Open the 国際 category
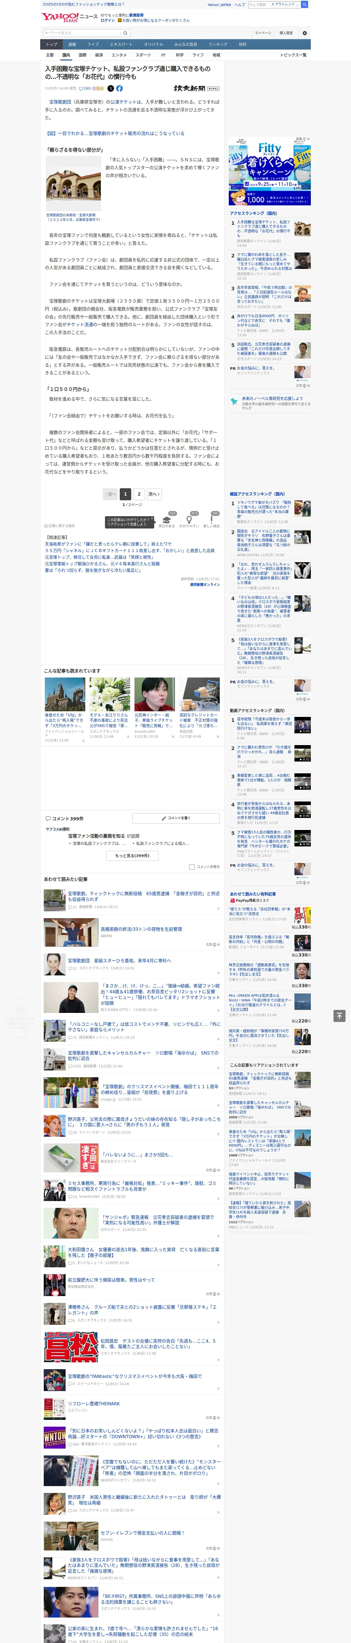 click(82, 55)
